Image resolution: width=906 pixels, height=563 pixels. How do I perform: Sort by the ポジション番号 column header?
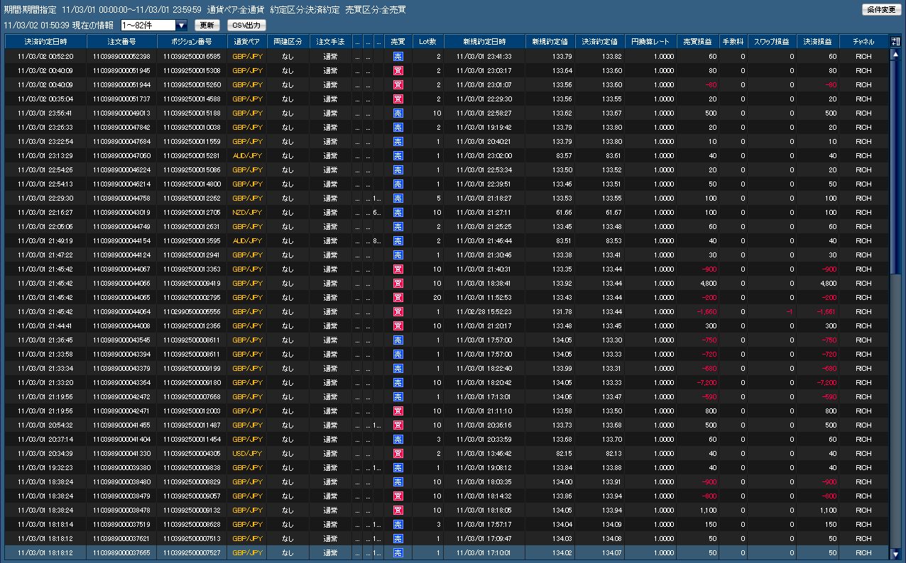pyautogui.click(x=192, y=42)
